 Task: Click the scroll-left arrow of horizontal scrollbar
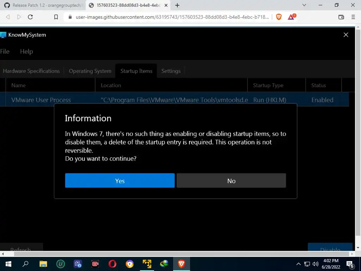coord(2,254)
